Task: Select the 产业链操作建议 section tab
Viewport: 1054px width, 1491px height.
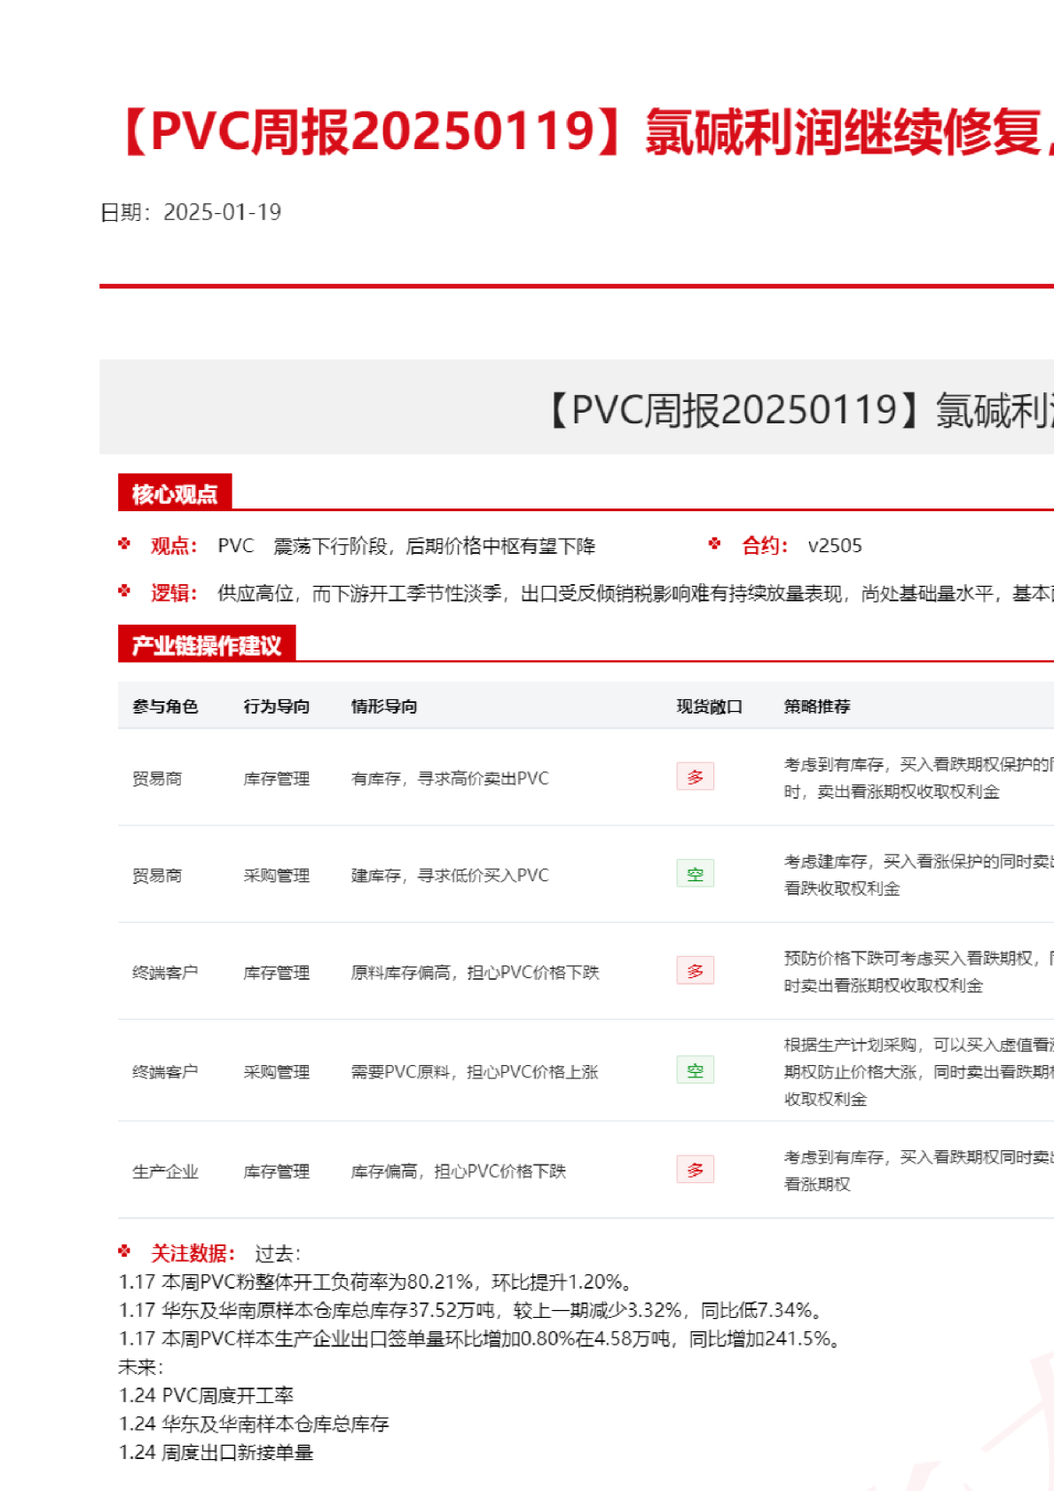Action: point(207,645)
